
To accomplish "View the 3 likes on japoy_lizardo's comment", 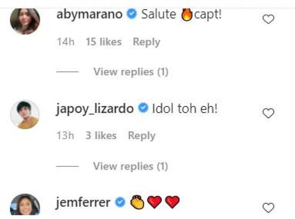I will (x=101, y=135).
